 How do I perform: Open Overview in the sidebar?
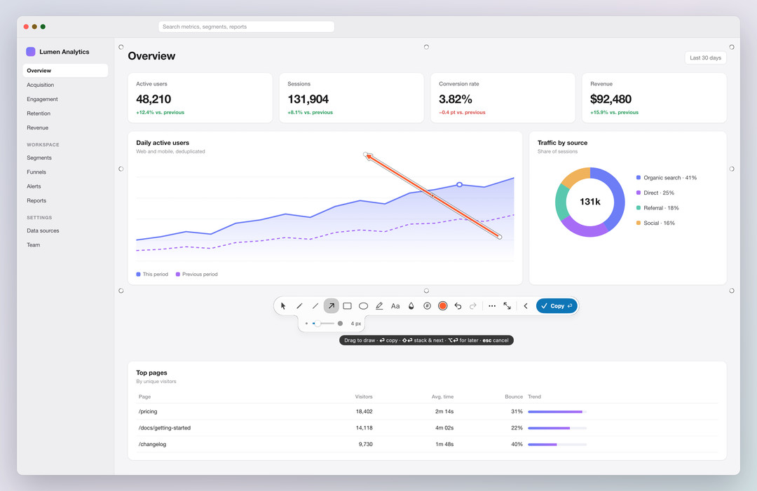[x=65, y=71]
